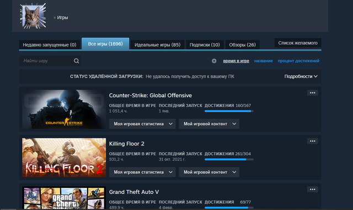Screen dimensions: 353x210
Task: Click Counter-Strike achievements progress bar
Action: pyautogui.click(x=229, y=111)
